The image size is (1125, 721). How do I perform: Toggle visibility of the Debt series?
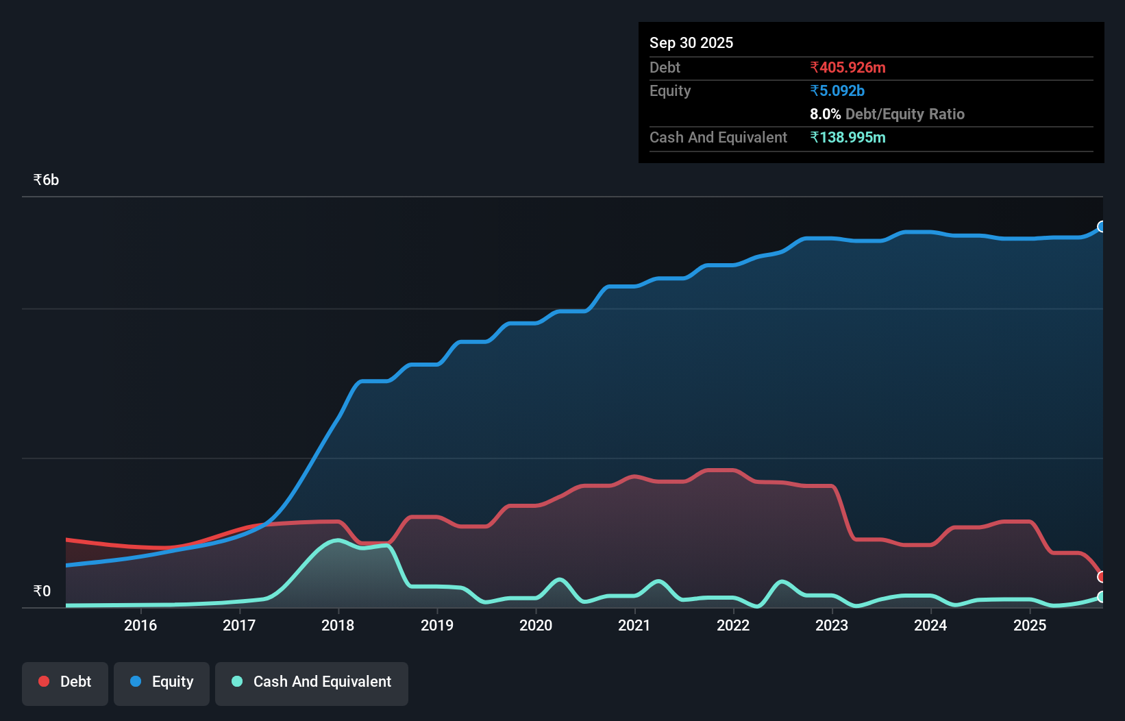[65, 683]
